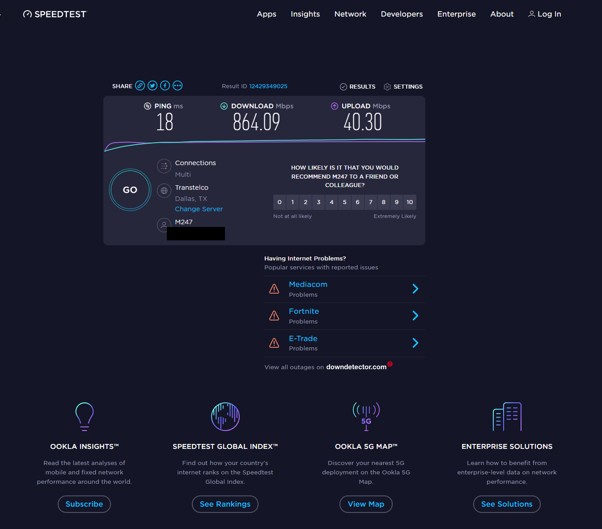Click the See Rankings button
The height and width of the screenshot is (529, 602).
pyautogui.click(x=225, y=504)
